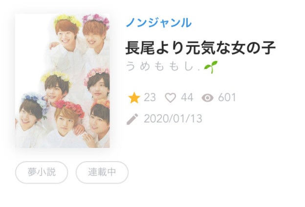Click the eye views icon
This screenshot has height=207, width=305.
[x=207, y=98]
